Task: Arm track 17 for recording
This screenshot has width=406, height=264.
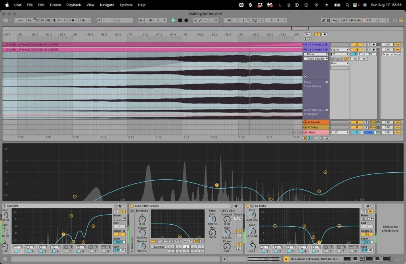Action: pos(373,44)
